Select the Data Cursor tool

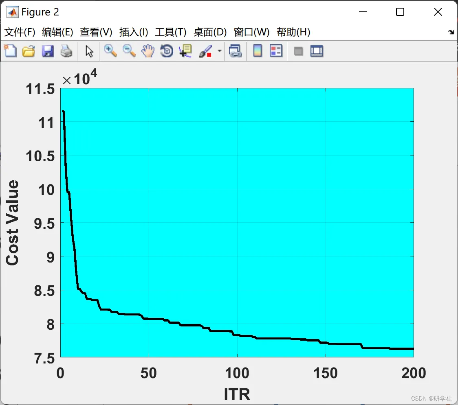pyautogui.click(x=185, y=51)
